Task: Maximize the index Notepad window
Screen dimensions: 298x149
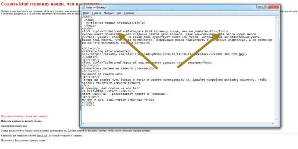Action: point(265,6)
